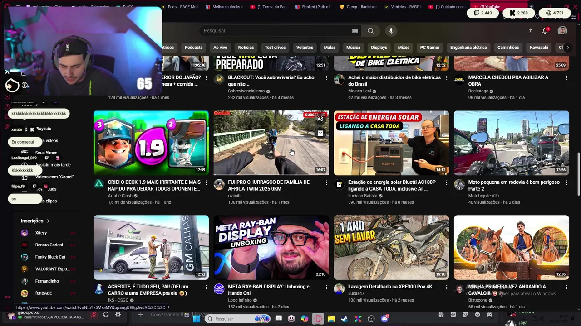Viewport: 581px width, 326px height.
Task: Select the Ao vivo chip
Action: click(220, 48)
